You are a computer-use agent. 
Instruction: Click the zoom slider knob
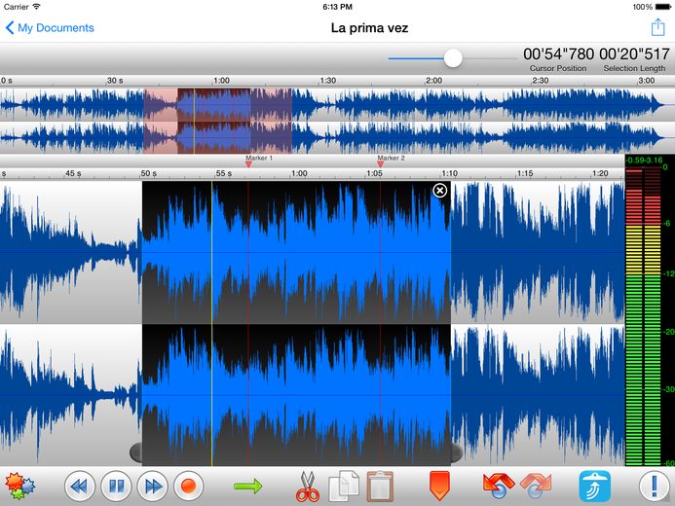(x=453, y=58)
